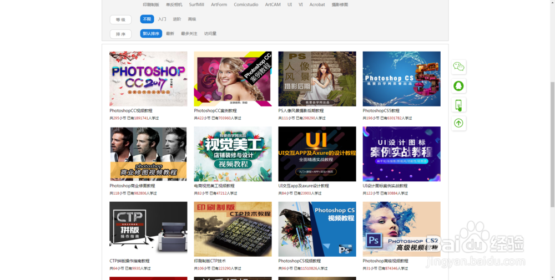Filter by SurfMill category
555x280 pixels.
196,4
